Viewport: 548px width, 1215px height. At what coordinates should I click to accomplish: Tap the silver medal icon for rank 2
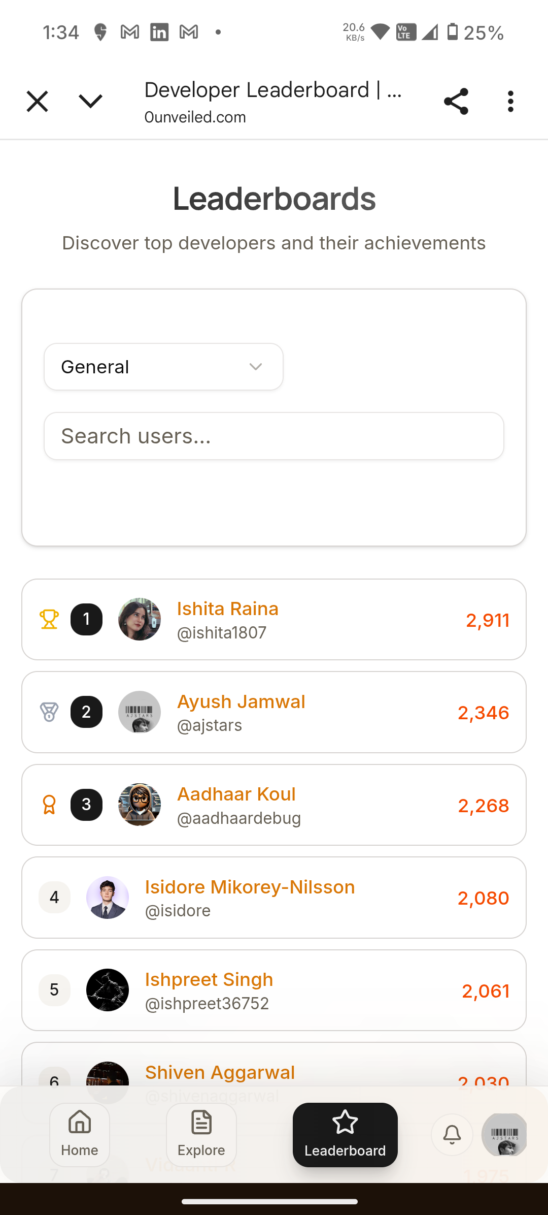(49, 712)
